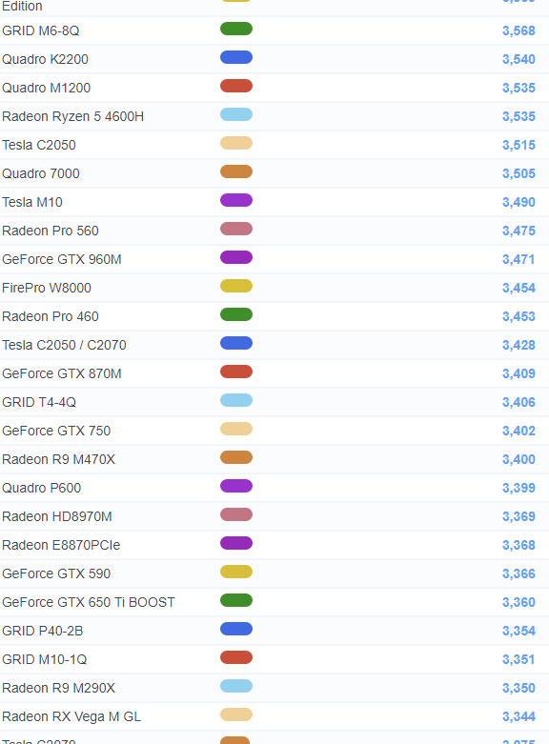549x744 pixels.
Task: Click the Tesla C2050 / C2070 name
Action: tap(64, 345)
